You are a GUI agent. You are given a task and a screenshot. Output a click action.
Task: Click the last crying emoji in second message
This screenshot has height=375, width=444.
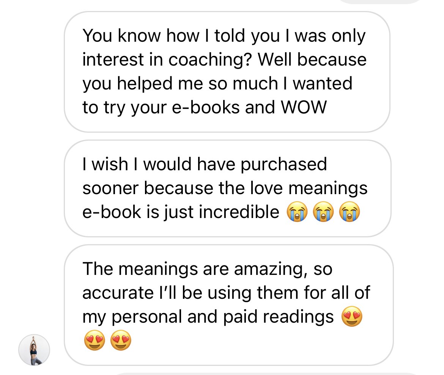(350, 212)
